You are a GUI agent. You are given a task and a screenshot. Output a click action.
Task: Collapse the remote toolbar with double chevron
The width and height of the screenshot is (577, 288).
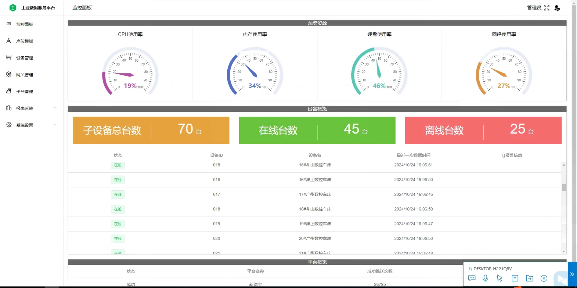(x=572, y=274)
